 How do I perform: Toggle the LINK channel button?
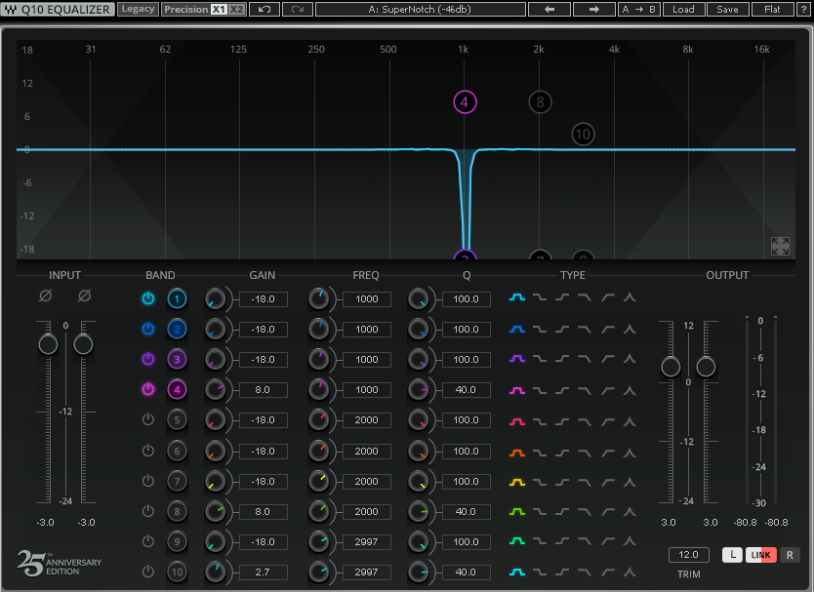click(761, 555)
